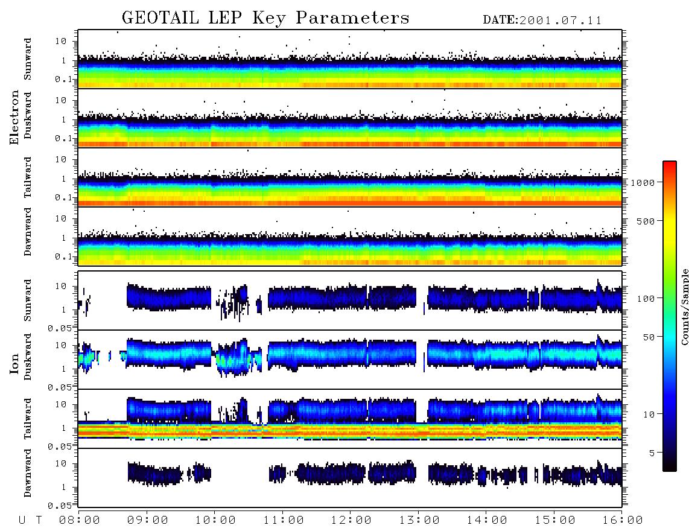Click the U T time axis label
Screen dimensions: 689x531
[x=30, y=521]
